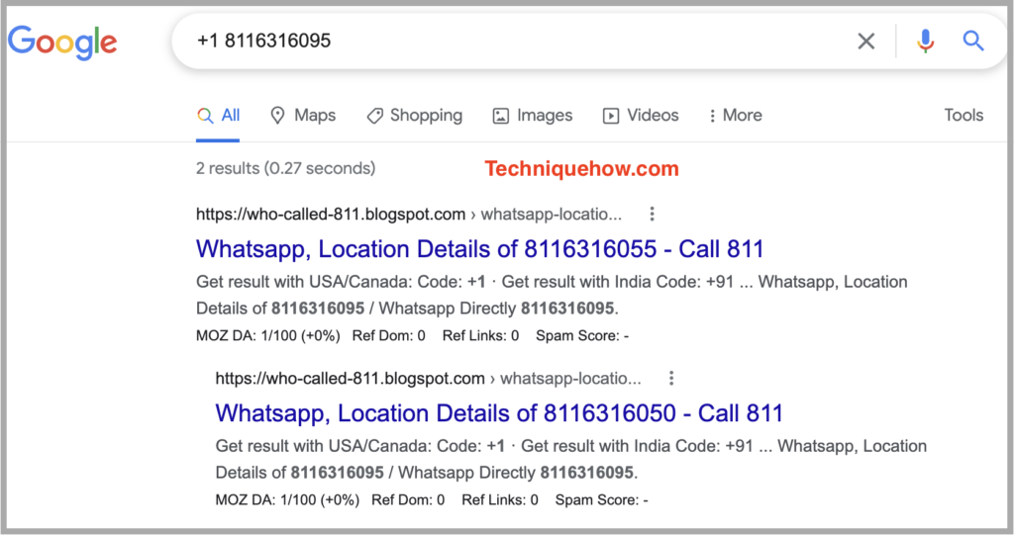Click MOZ DA: 1/100 under the 8116316050 result
Image resolution: width=1014 pixels, height=535 pixels.
(x=287, y=499)
